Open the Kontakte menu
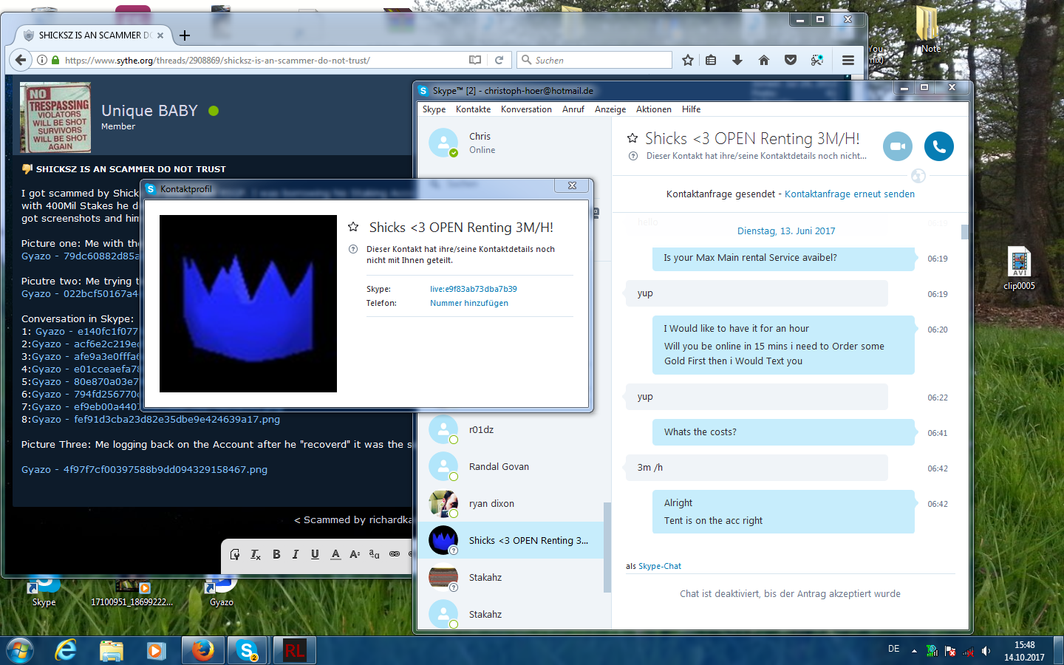The width and height of the screenshot is (1064, 665). coord(473,109)
